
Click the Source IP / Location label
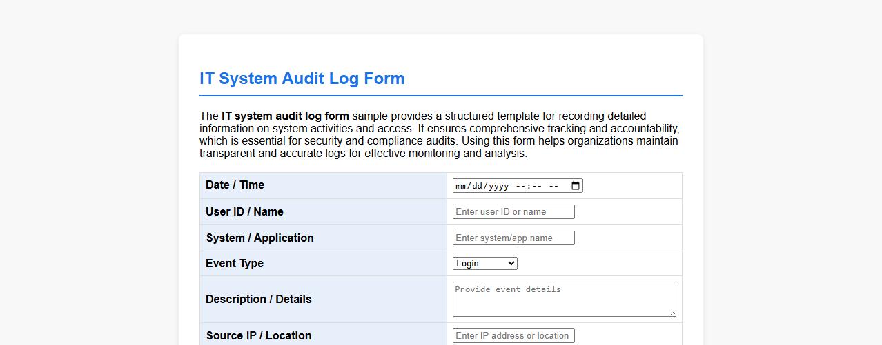click(x=259, y=336)
